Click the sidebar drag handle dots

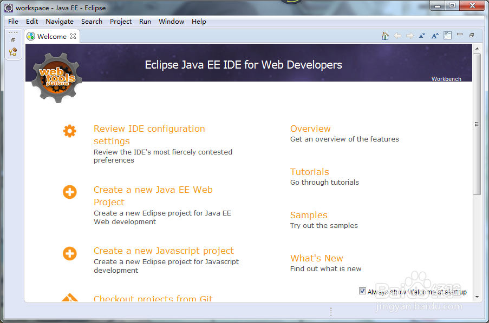tap(13, 32)
